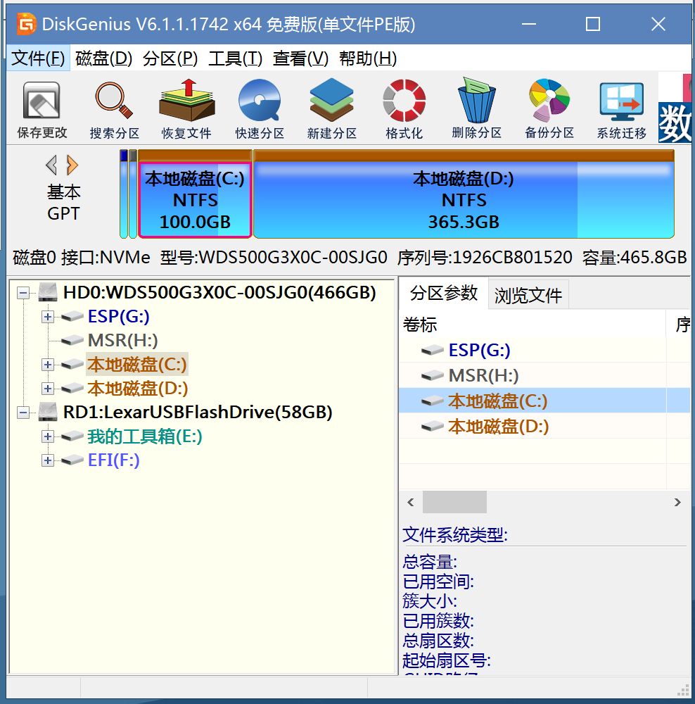695x704 pixels.
Task: Expand the ESP(G:) tree node
Action: [48, 317]
